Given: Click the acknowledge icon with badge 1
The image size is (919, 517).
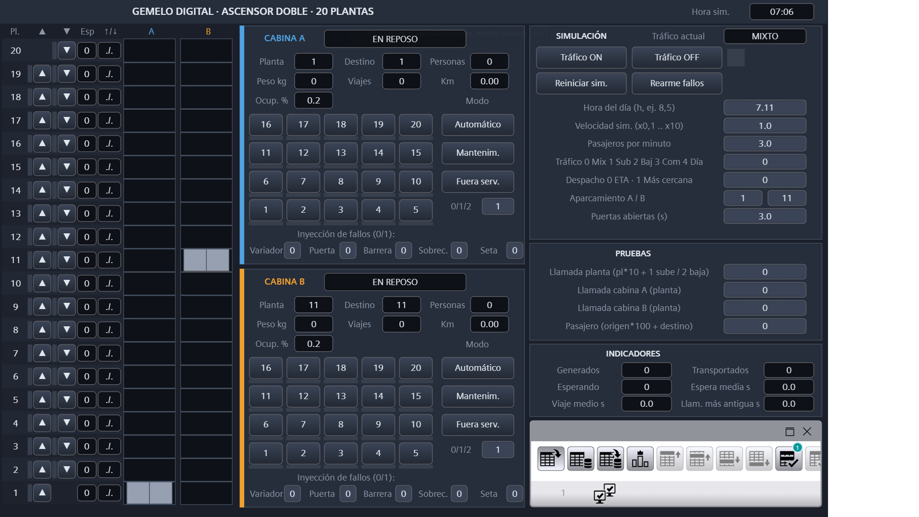Looking at the screenshot, I should pos(789,459).
